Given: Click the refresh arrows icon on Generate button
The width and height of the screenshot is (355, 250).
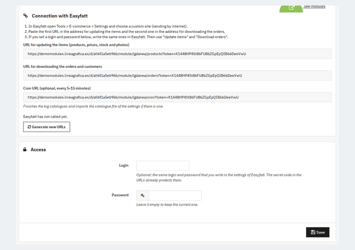Looking at the screenshot, I should click(29, 127).
